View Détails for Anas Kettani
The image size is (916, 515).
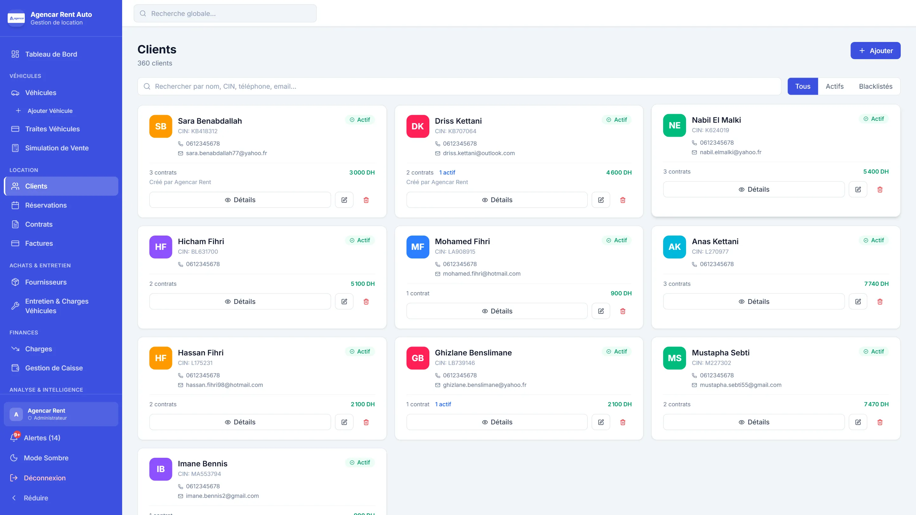click(753, 301)
